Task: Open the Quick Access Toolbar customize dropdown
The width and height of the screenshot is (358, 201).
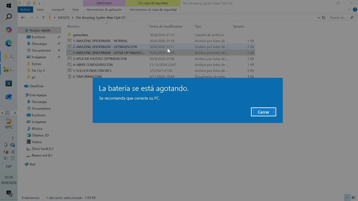Action: [x=39, y=3]
